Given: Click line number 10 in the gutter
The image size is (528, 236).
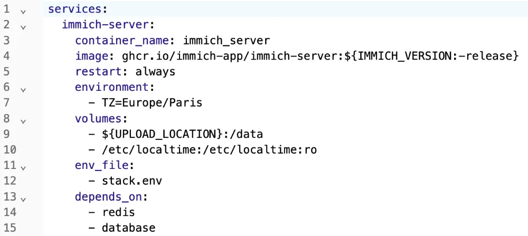Looking at the screenshot, I should tap(10, 149).
